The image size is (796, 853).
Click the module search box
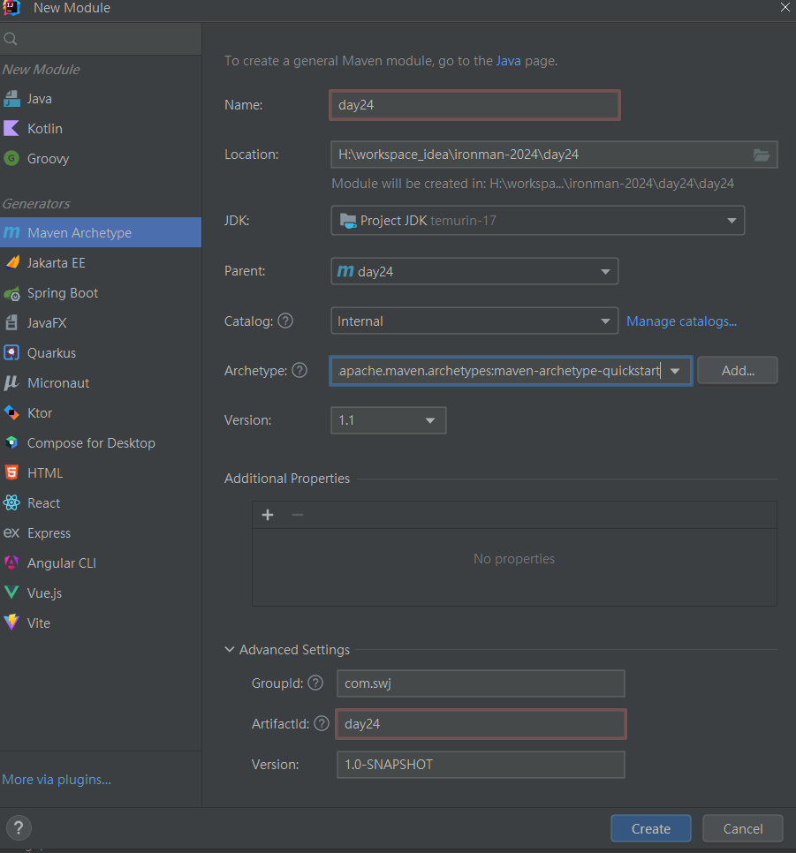101,39
